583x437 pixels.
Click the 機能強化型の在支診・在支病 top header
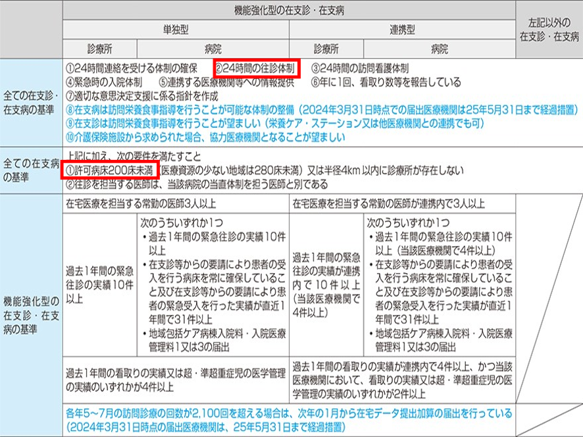[x=289, y=11]
